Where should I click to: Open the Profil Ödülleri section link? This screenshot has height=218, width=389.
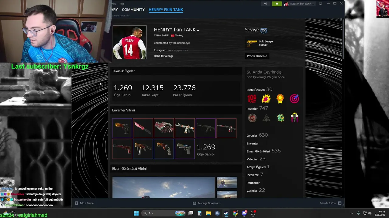click(x=256, y=90)
